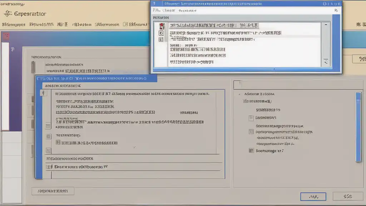Click the small icon at the dialog list's top-left
Image resolution: width=366 pixels, height=206 pixels.
point(43,93)
